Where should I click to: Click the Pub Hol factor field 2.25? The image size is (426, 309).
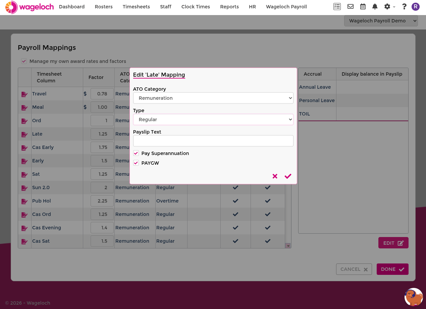(102, 201)
